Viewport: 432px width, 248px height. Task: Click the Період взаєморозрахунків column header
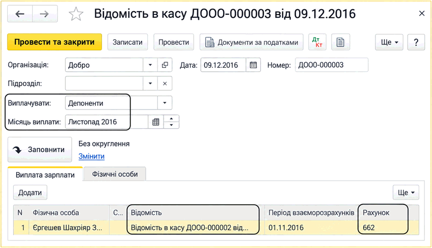tap(311, 213)
